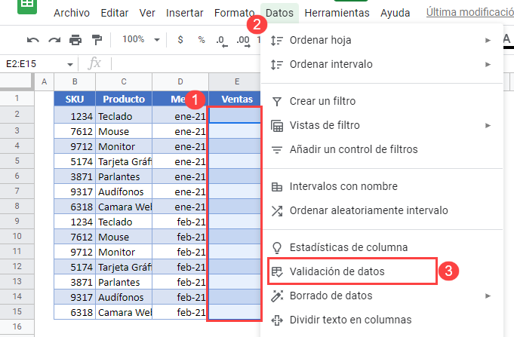
Task: Select column C header
Action: pos(124,82)
